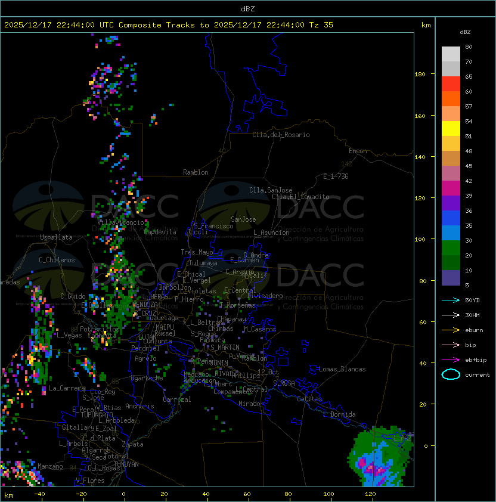
Task: Click the 'V_Flores' map label
Action: click(90, 481)
